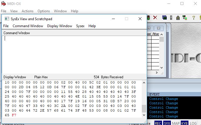Viewport: 201px width, 125px height.
Task: Click the 0D hex byte after 12
Action: [49, 87]
